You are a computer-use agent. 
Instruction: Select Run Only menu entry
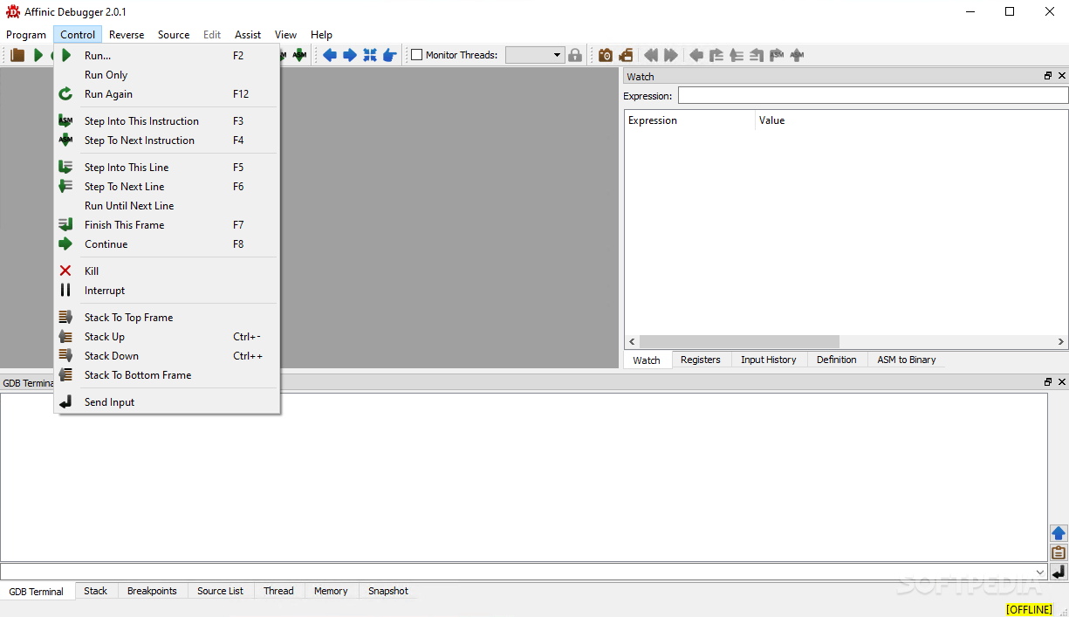[167, 75]
